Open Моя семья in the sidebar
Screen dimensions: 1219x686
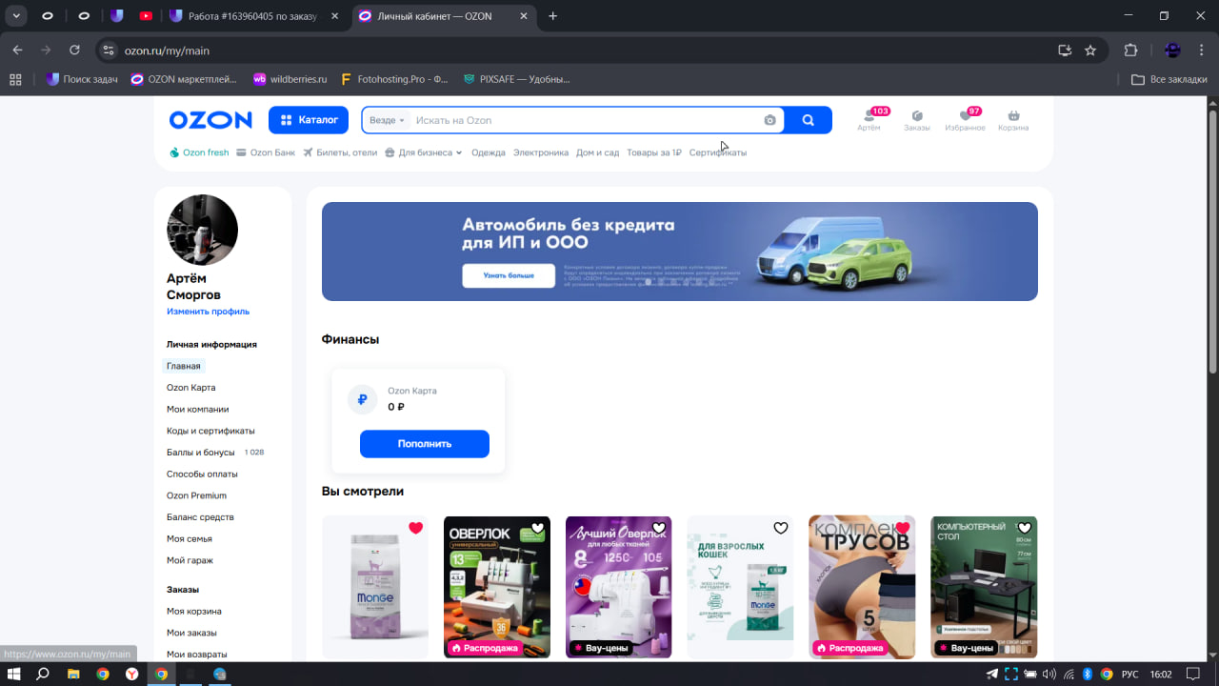[x=190, y=538]
